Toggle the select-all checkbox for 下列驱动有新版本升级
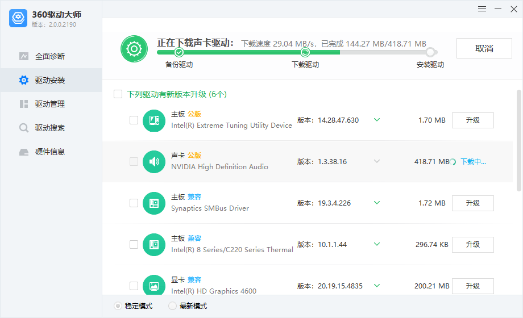Screen dimensions: 523x318 coord(118,94)
